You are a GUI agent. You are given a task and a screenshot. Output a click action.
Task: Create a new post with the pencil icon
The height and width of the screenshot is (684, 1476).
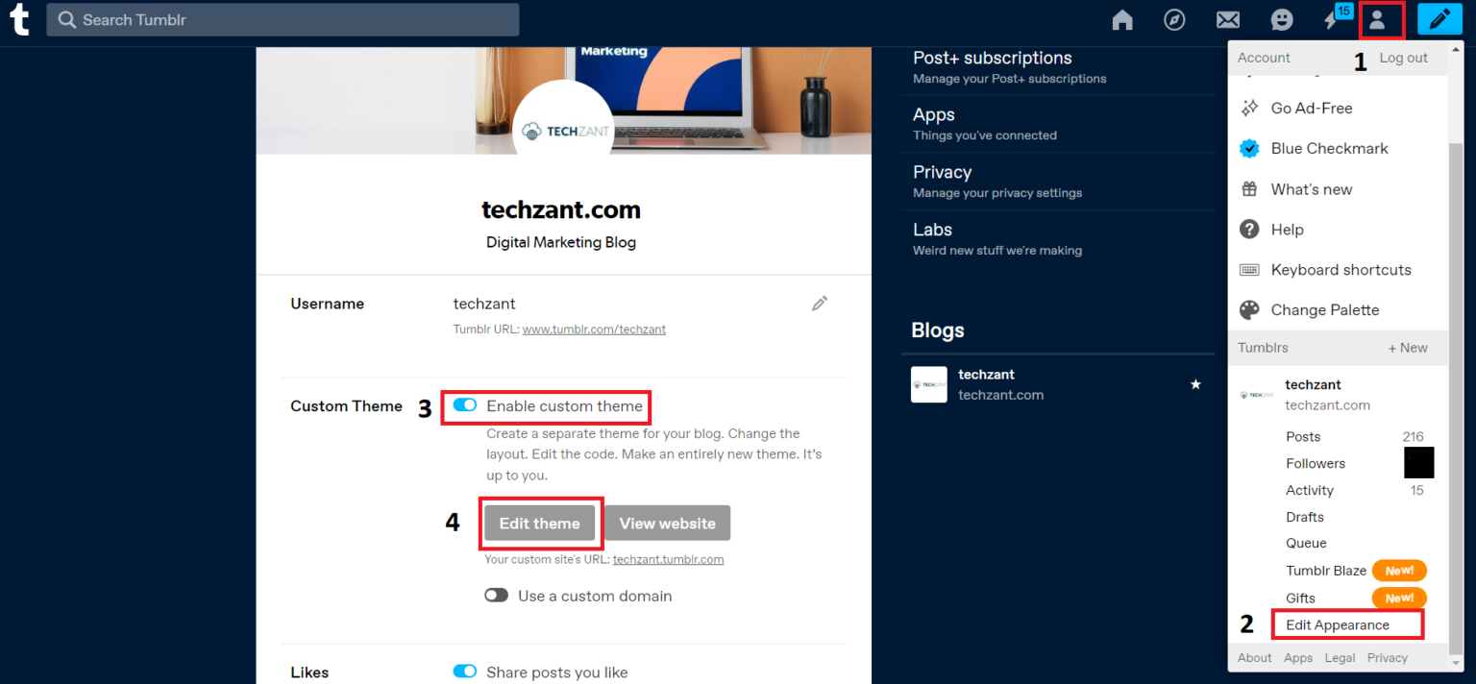point(1439,19)
